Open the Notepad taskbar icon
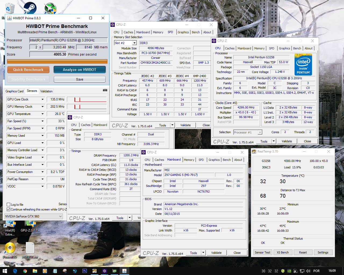 [x=55, y=271]
